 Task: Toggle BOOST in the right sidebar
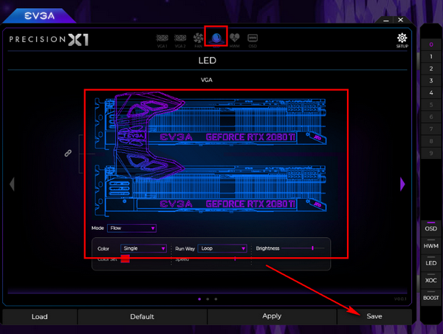(431, 298)
